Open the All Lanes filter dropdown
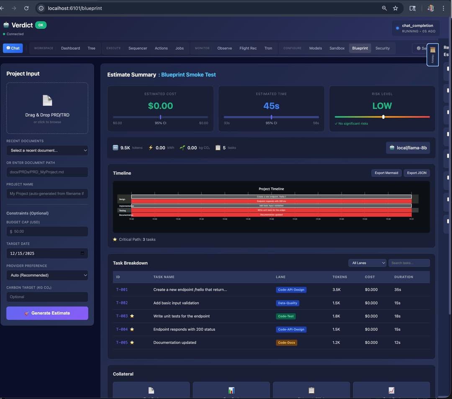This screenshot has height=399, width=452. pos(367,263)
